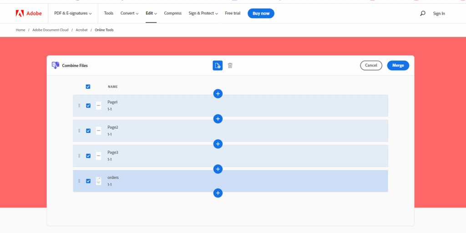Click plus button below orders row

point(218,193)
